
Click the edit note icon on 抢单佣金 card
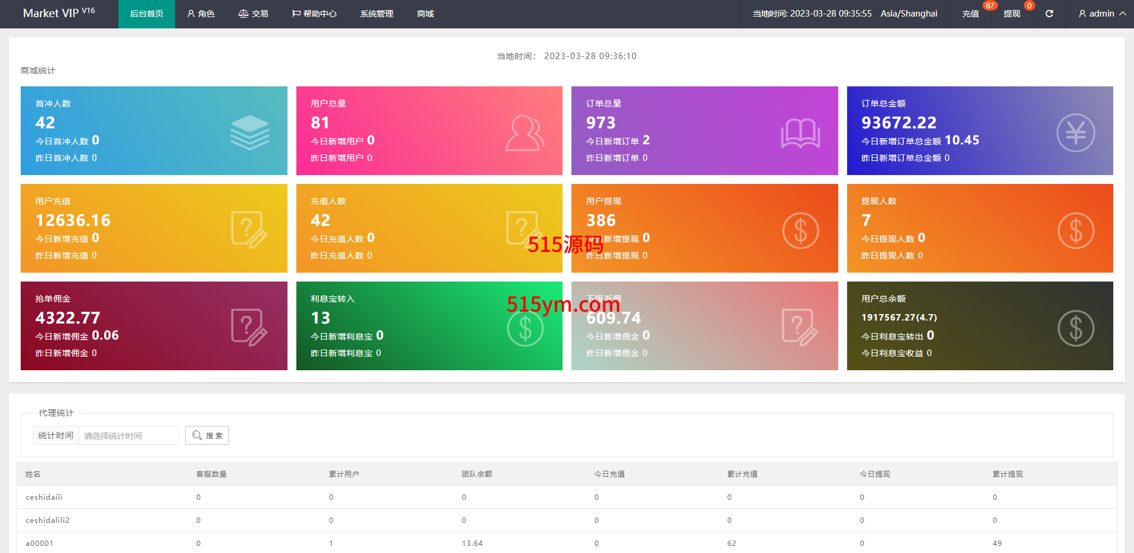tap(249, 326)
